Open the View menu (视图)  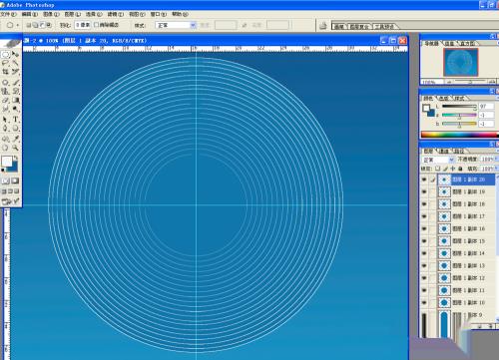137,14
